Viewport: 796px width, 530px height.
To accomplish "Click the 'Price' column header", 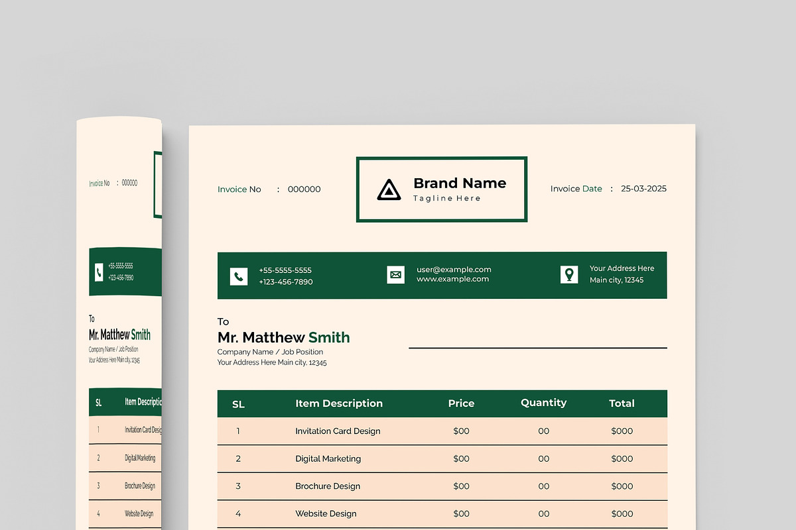I will (461, 403).
